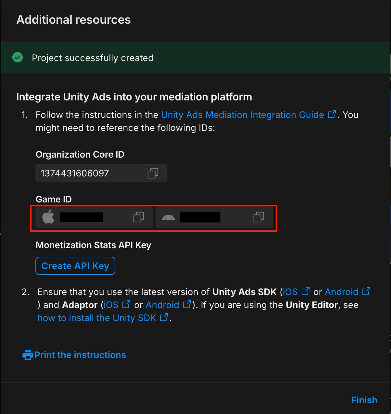Click Print the instructions

(x=80, y=355)
